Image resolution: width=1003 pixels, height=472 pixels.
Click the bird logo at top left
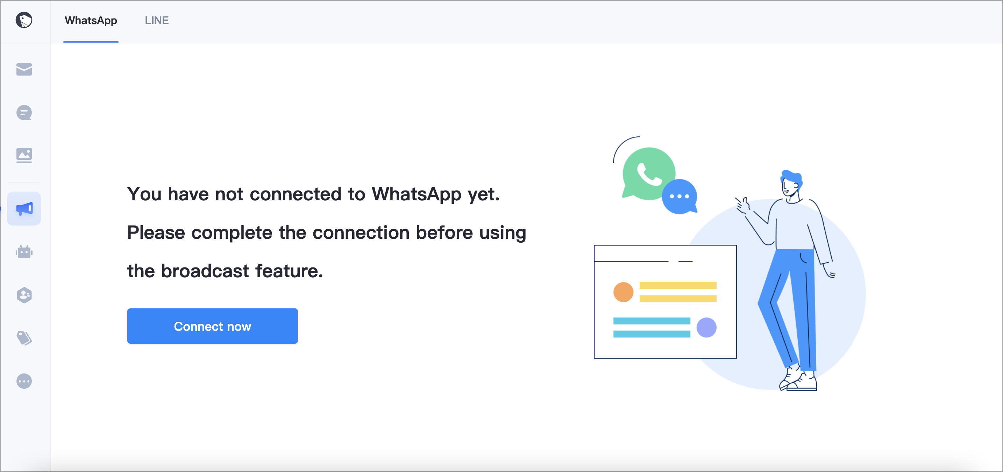24,20
